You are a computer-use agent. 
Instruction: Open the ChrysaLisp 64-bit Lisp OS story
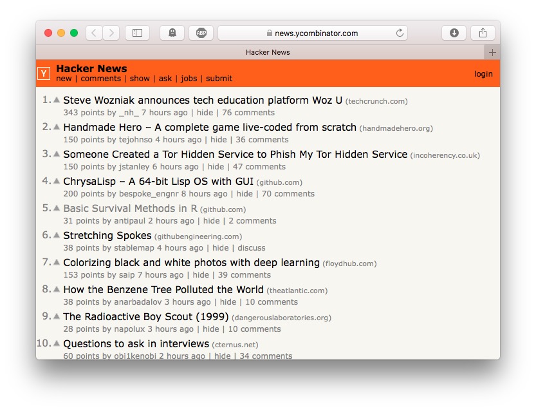pos(158,182)
